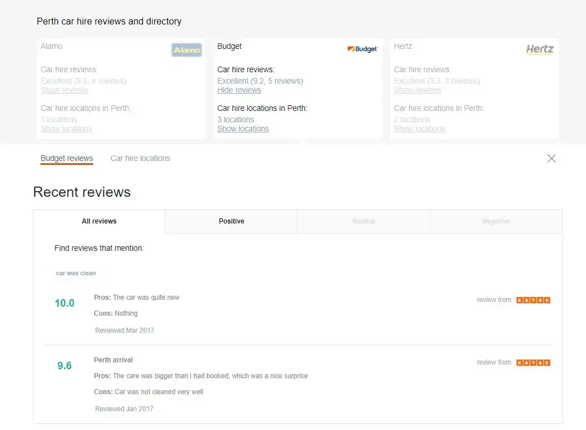The width and height of the screenshot is (586, 430).
Task: Open the Car hire locations tab
Action: [141, 158]
